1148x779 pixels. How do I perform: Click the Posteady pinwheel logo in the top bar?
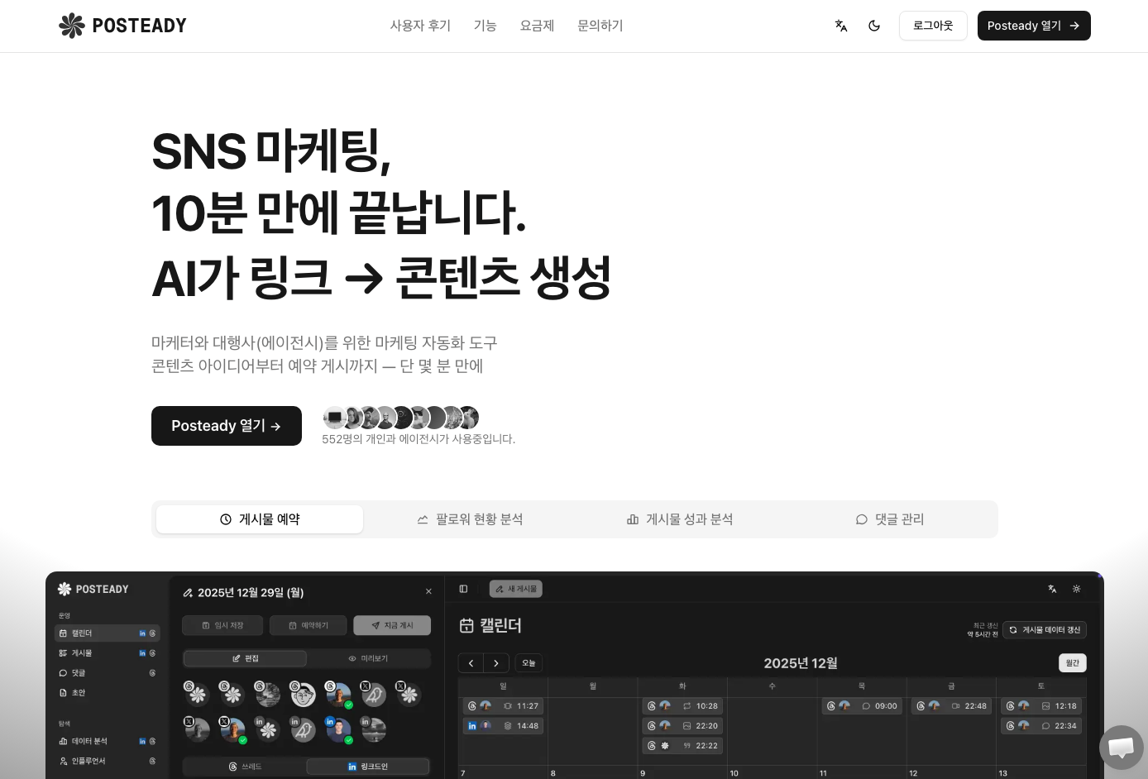[x=72, y=26]
